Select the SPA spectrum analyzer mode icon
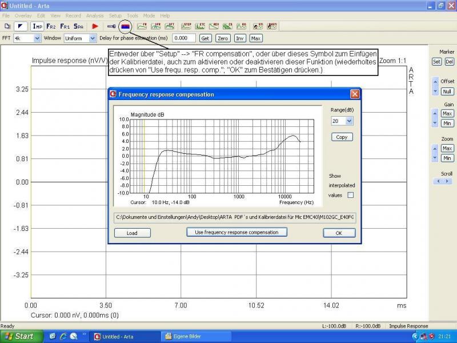This screenshot has height=343, width=457. click(x=79, y=26)
